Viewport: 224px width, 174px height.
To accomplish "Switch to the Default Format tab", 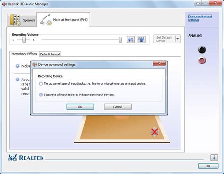I will pyautogui.click(x=50, y=54).
